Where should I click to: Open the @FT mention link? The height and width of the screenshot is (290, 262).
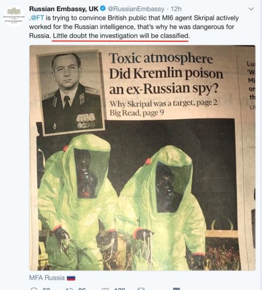point(37,18)
